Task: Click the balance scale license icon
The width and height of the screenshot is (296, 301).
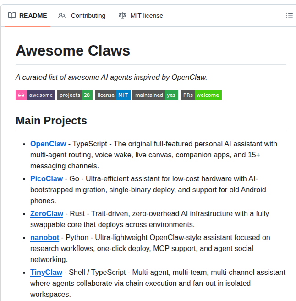Action: [x=122, y=16]
